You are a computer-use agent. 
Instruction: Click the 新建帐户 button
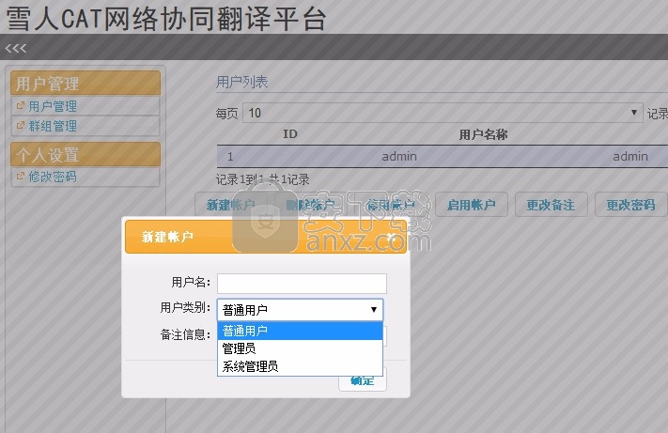tap(231, 205)
